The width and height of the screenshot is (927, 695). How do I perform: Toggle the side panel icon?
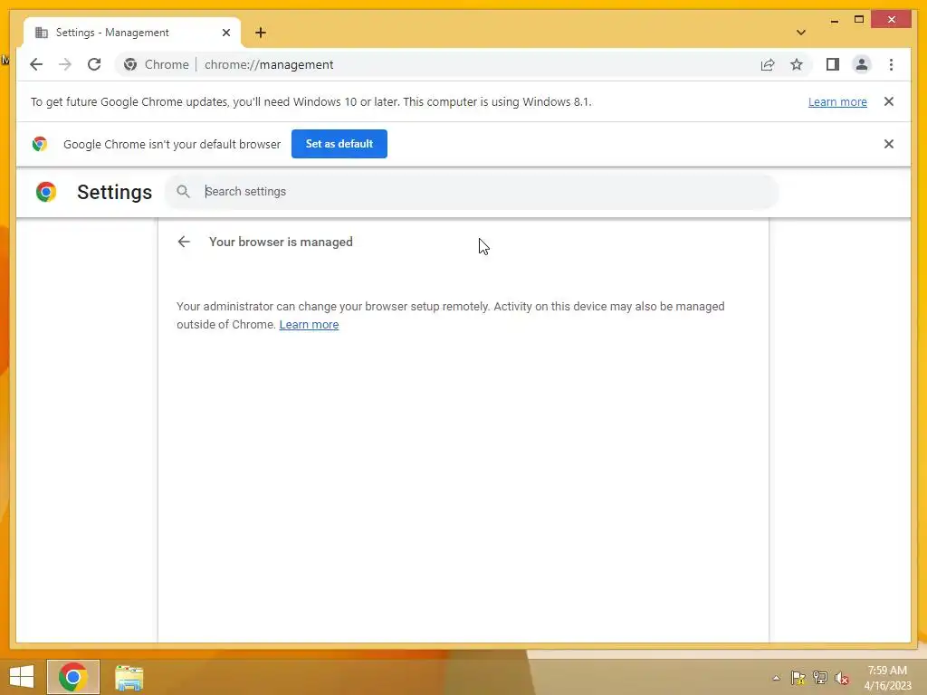(833, 64)
